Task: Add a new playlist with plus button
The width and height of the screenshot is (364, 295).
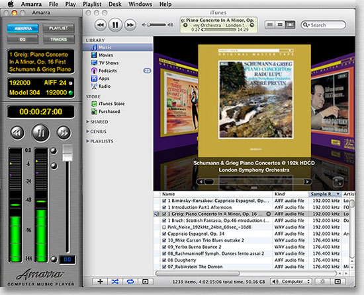Action: point(100,282)
